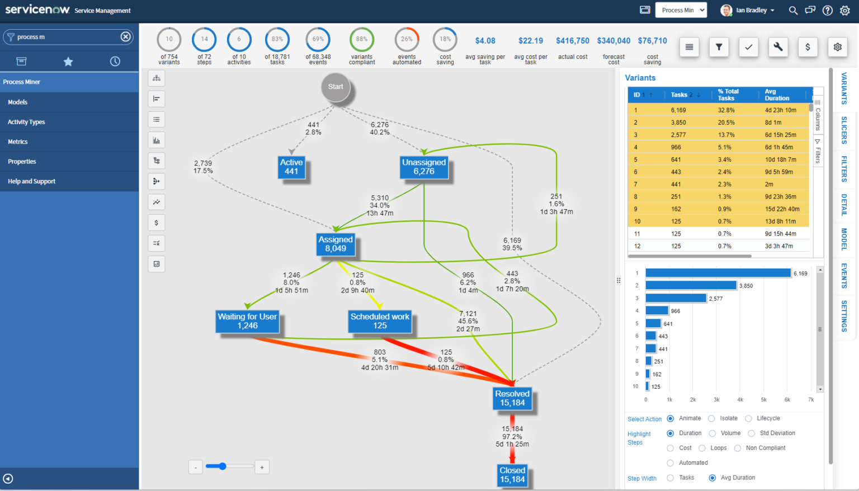
Task: Zoom in with the plus button
Action: pos(262,467)
